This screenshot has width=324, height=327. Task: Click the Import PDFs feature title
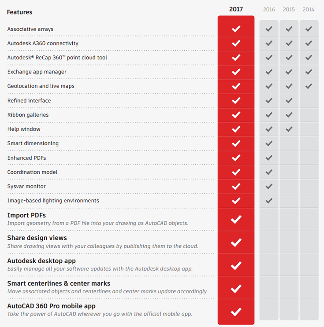tap(26, 215)
